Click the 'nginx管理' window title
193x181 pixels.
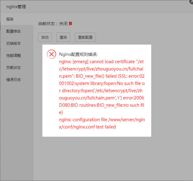point(16,7)
